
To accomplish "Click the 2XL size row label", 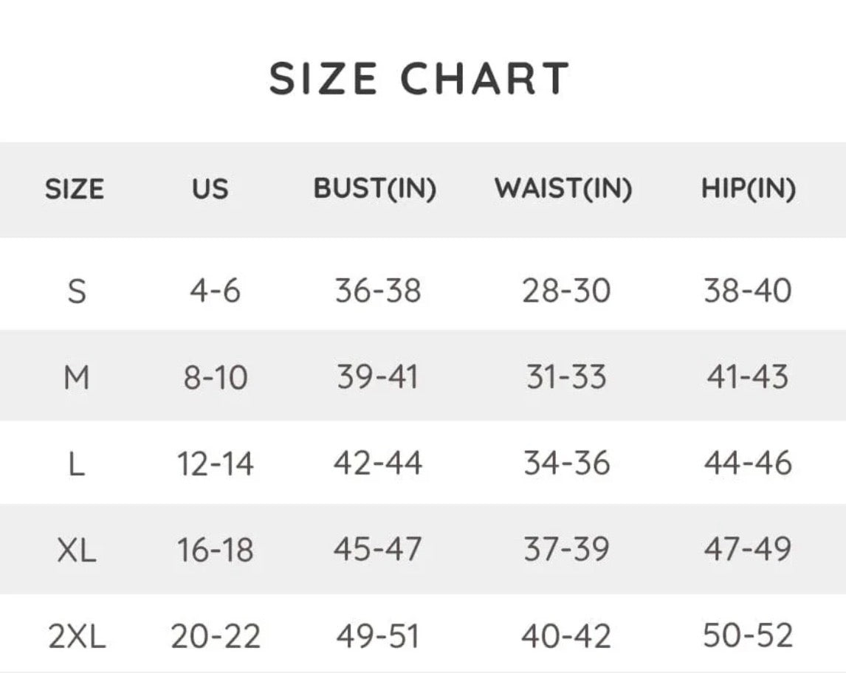I will tap(77, 637).
